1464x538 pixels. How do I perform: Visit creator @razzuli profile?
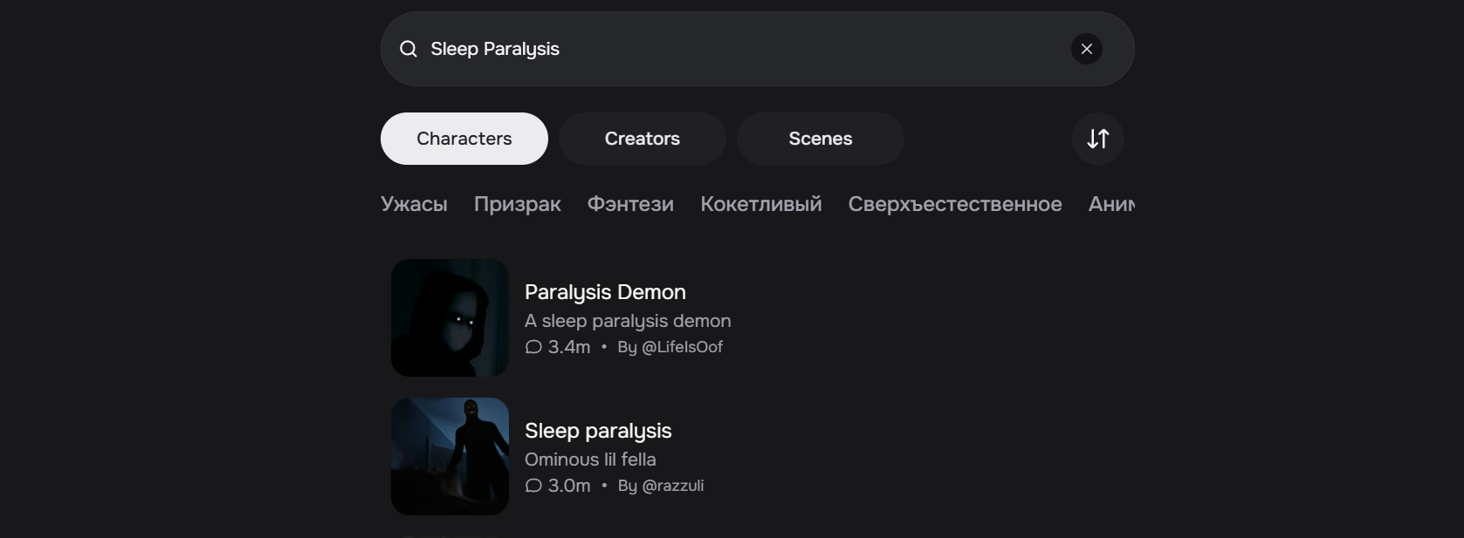(672, 486)
